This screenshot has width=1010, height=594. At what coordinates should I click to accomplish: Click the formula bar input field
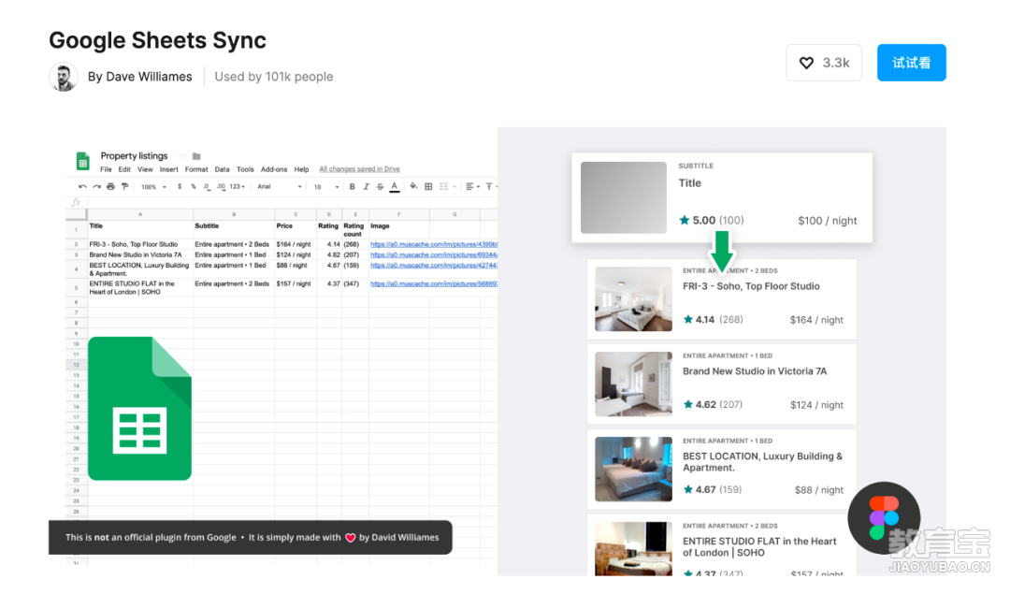click(x=292, y=202)
